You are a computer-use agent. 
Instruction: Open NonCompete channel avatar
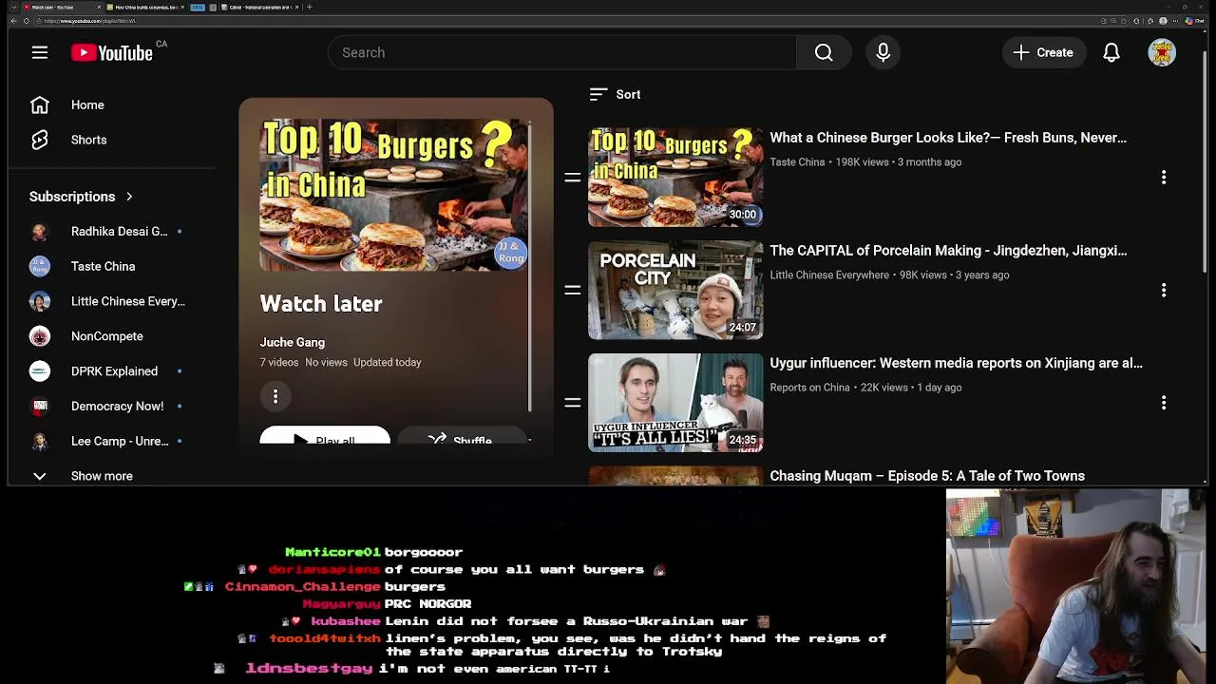pos(39,336)
